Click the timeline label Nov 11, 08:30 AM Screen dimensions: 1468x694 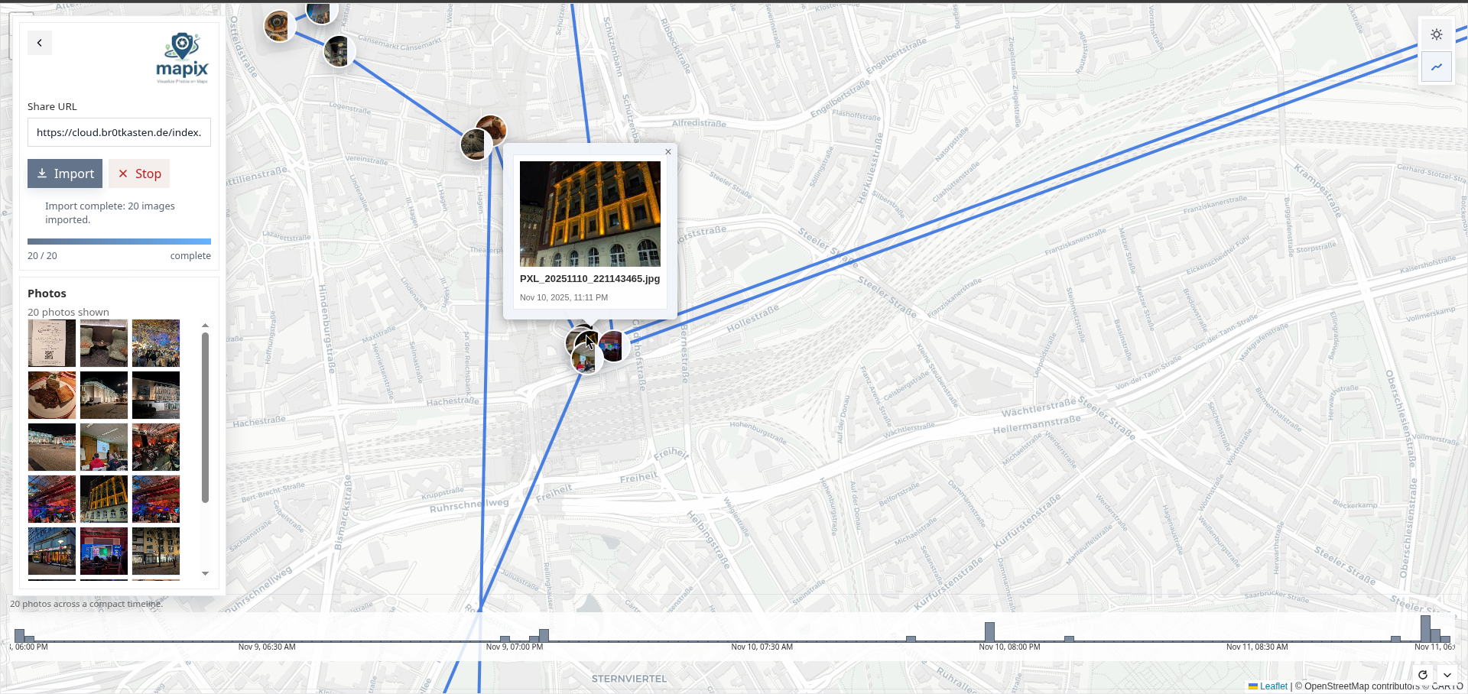[x=1257, y=647]
